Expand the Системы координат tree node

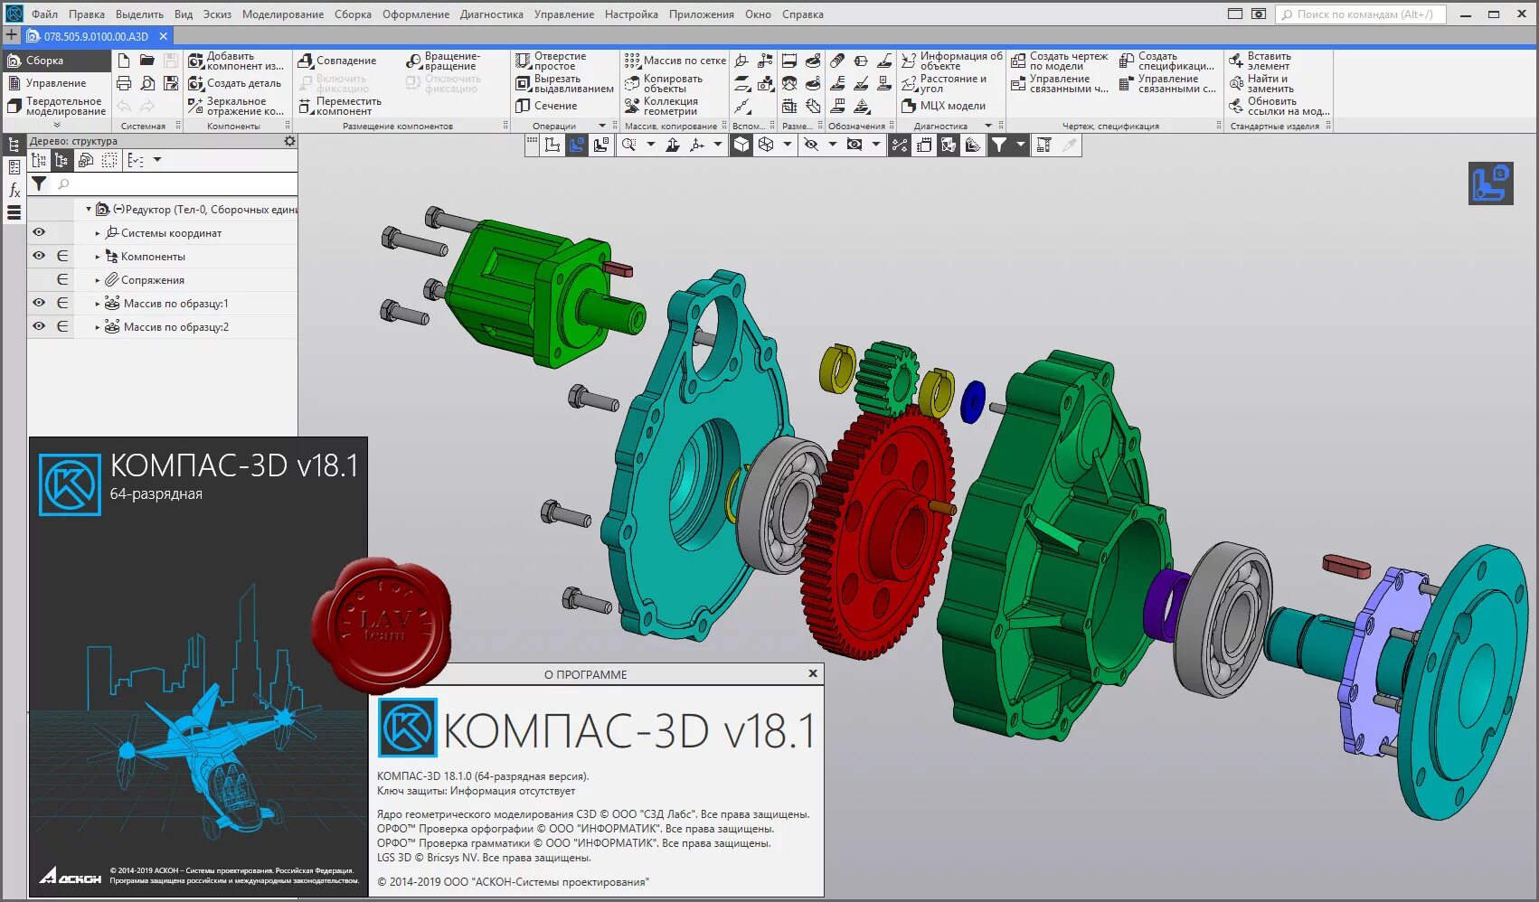[x=98, y=233]
